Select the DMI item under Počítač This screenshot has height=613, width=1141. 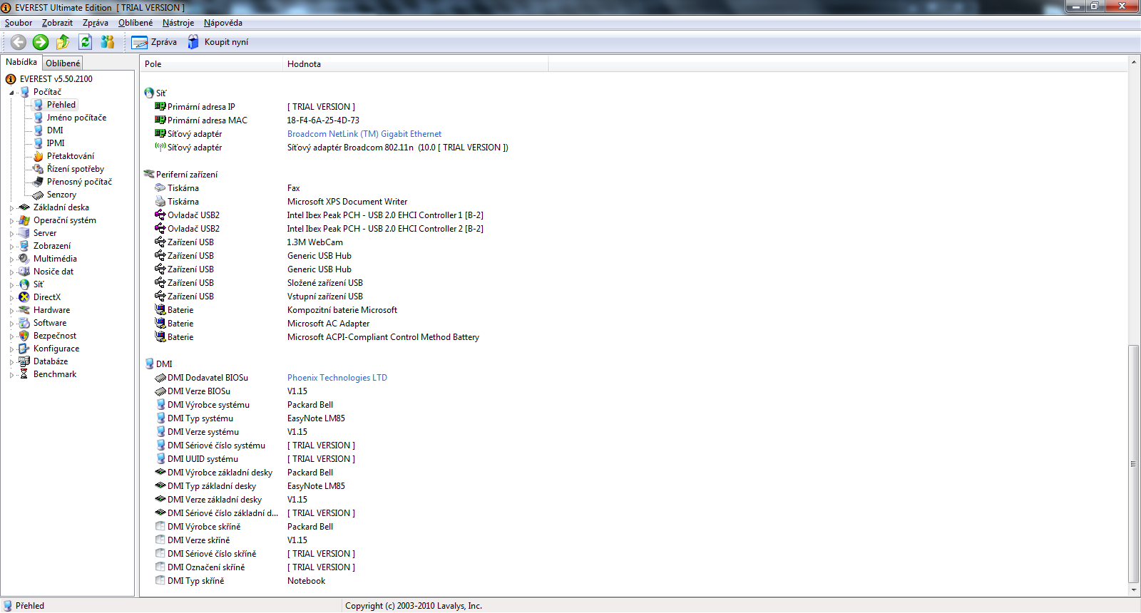click(x=55, y=130)
